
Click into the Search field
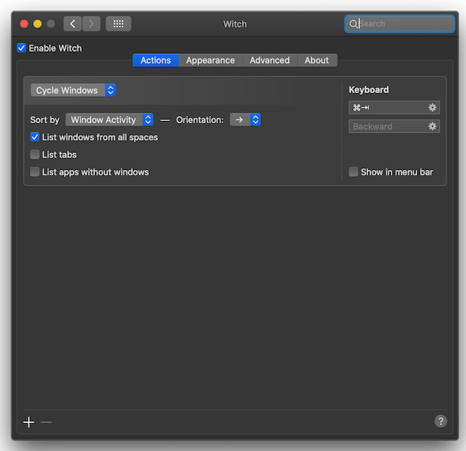click(399, 24)
